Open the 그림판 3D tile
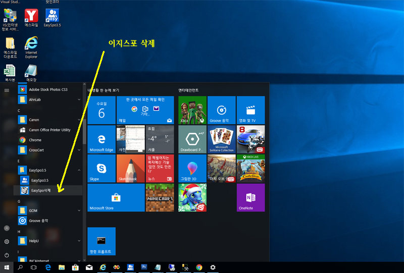Image resolution: width=404 pixels, height=273 pixels. 192,169
